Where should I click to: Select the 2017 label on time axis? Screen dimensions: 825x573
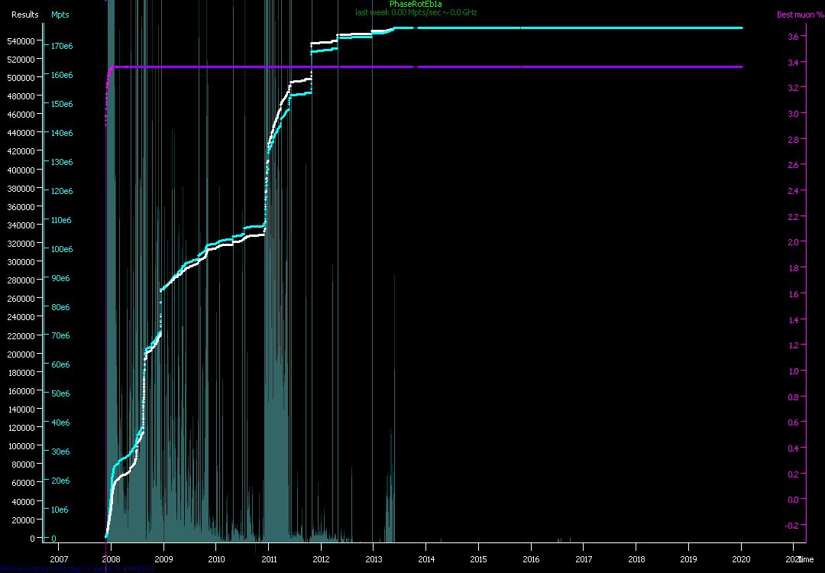pos(583,558)
